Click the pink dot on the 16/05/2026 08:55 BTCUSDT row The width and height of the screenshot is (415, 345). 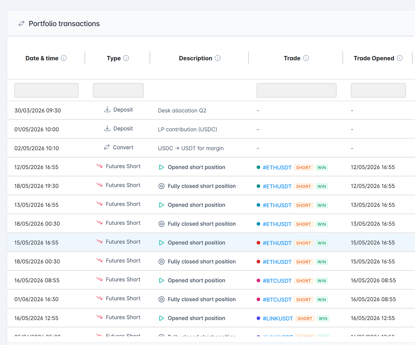[x=259, y=280]
